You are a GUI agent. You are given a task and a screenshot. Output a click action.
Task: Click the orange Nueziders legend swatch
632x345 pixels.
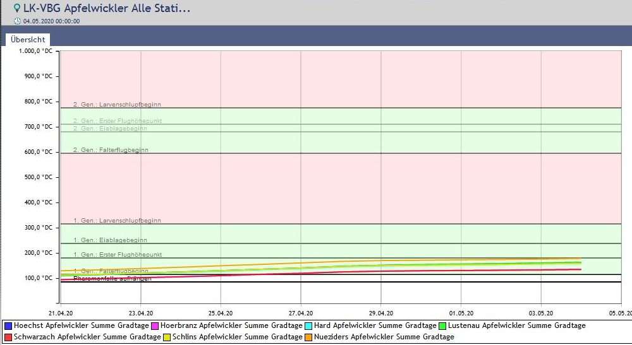click(309, 337)
